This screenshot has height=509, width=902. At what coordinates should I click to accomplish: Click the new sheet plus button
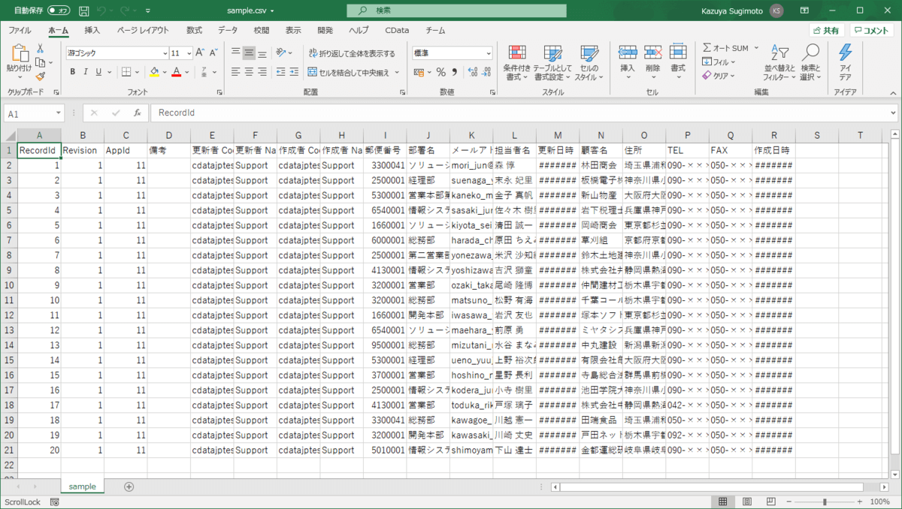point(129,486)
